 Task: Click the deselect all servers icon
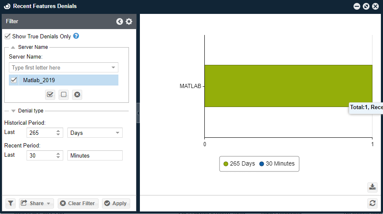pos(64,94)
